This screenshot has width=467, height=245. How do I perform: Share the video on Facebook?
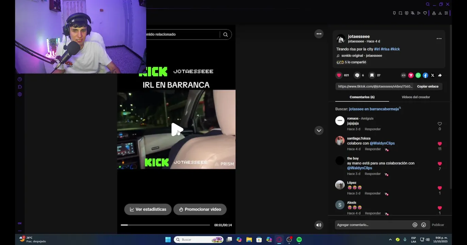[x=425, y=76]
